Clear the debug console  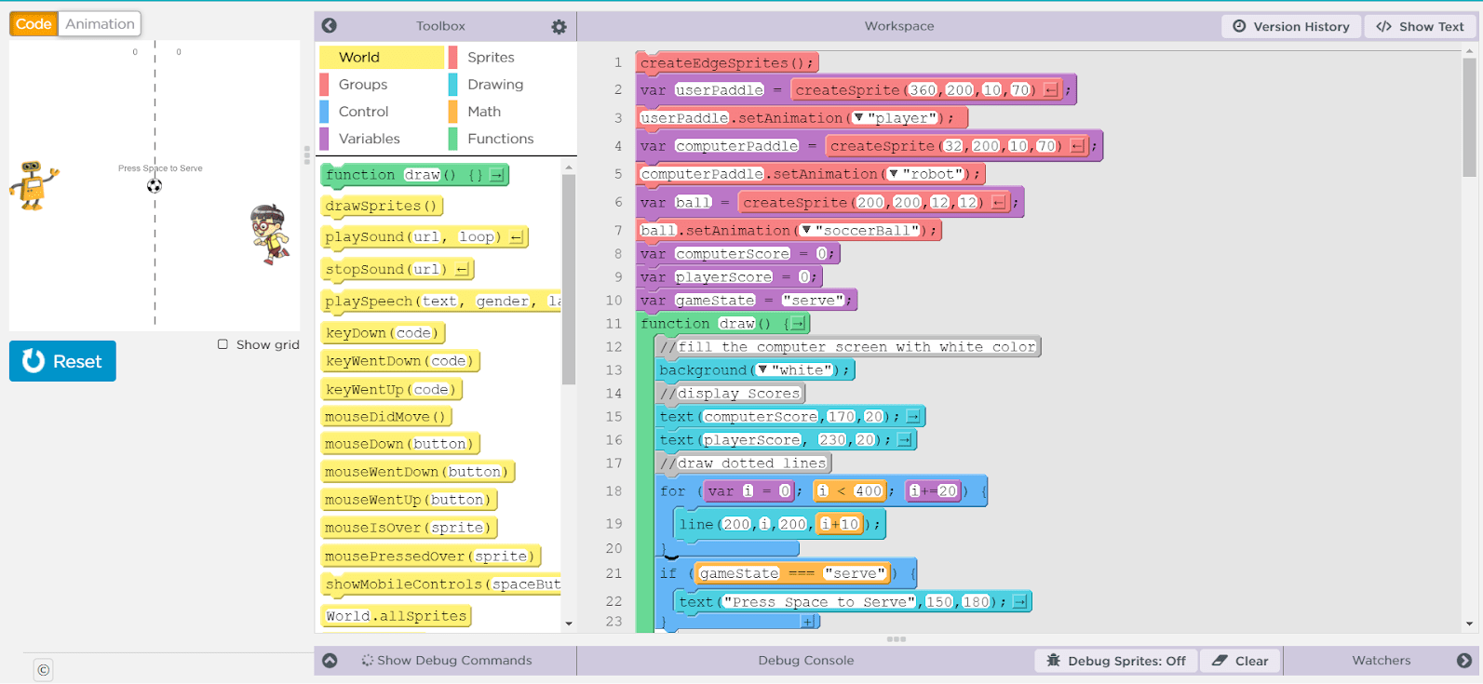point(1241,661)
